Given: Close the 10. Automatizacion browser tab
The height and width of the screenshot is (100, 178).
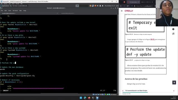Looking at the screenshot, I should coord(139,2).
